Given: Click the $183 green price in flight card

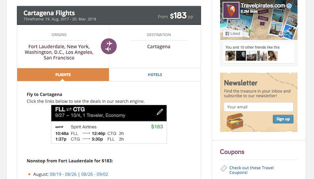Looking at the screenshot, I should pyautogui.click(x=157, y=126).
